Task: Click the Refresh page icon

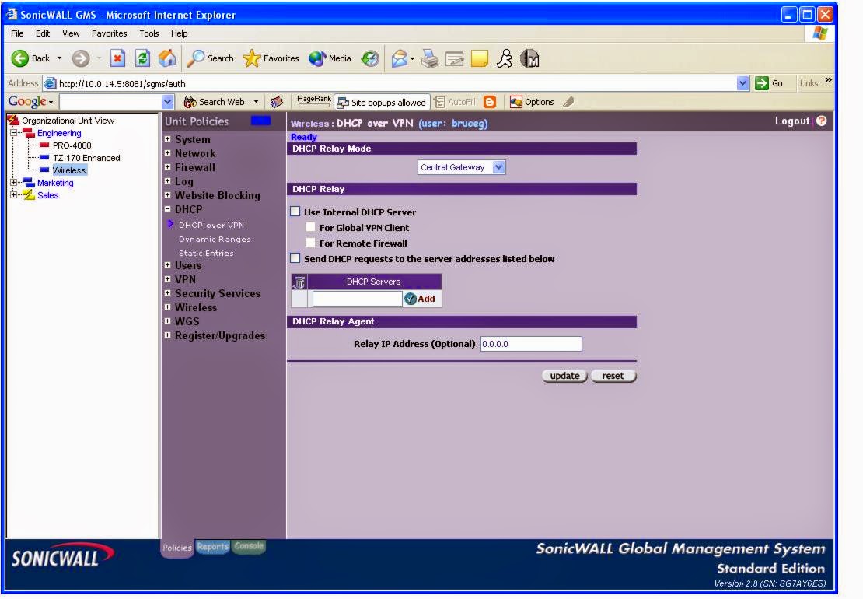Action: tap(142, 58)
